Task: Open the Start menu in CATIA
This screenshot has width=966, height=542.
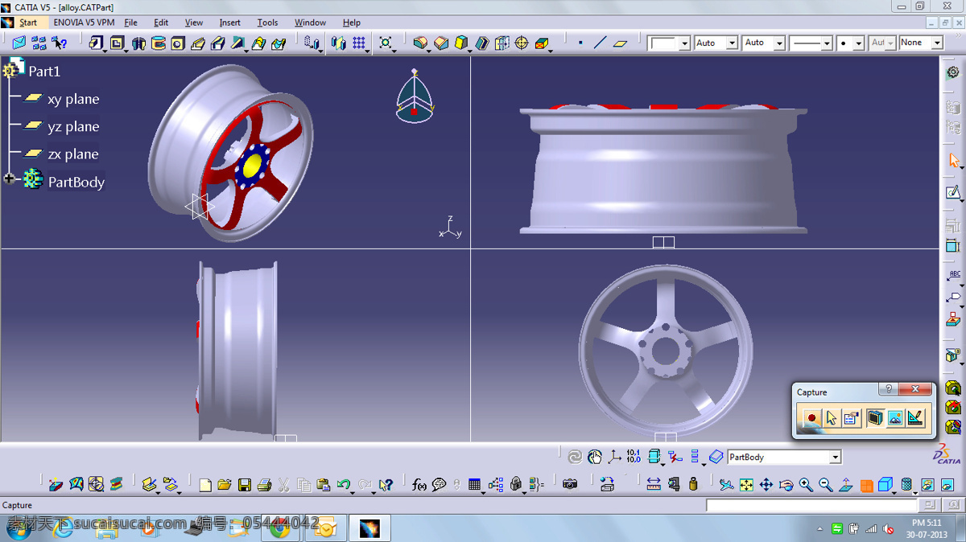Action: click(28, 23)
